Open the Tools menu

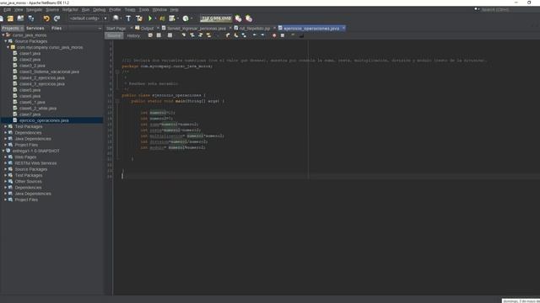pyautogui.click(x=144, y=9)
